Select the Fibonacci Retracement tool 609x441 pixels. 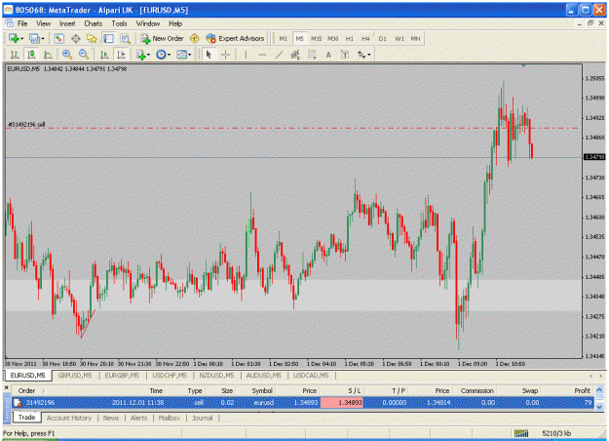click(312, 55)
